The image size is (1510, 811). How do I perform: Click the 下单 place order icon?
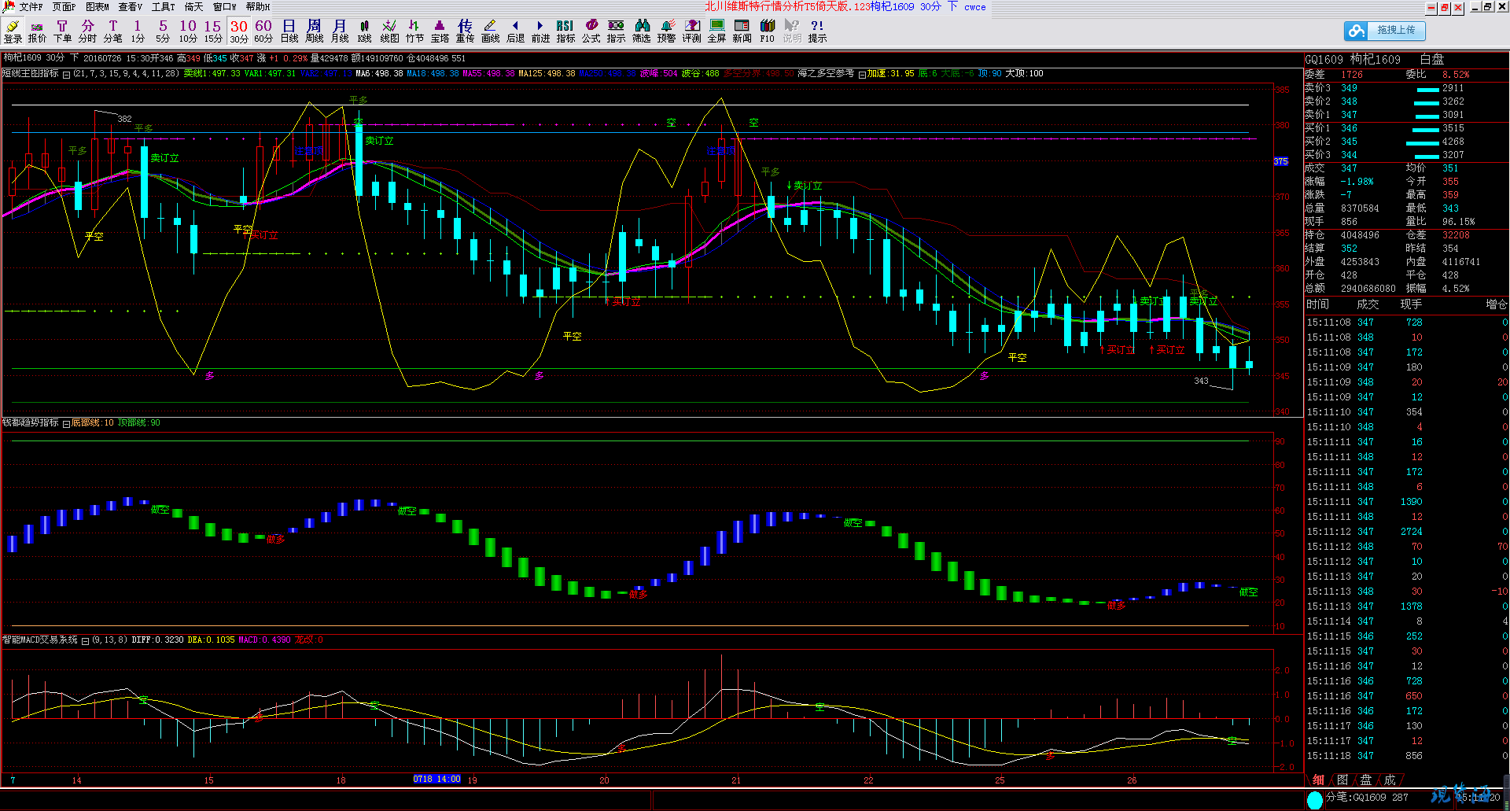62,31
